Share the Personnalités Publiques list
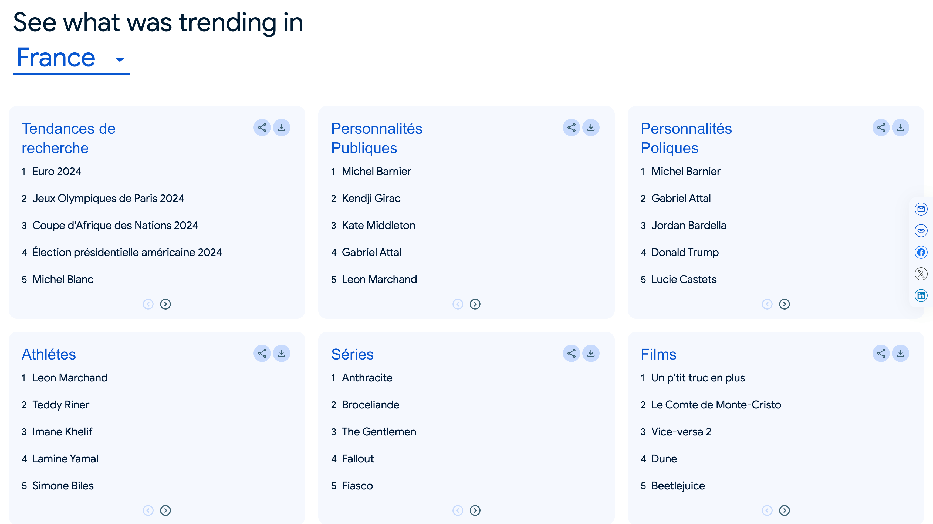This screenshot has height=524, width=933. (x=572, y=127)
